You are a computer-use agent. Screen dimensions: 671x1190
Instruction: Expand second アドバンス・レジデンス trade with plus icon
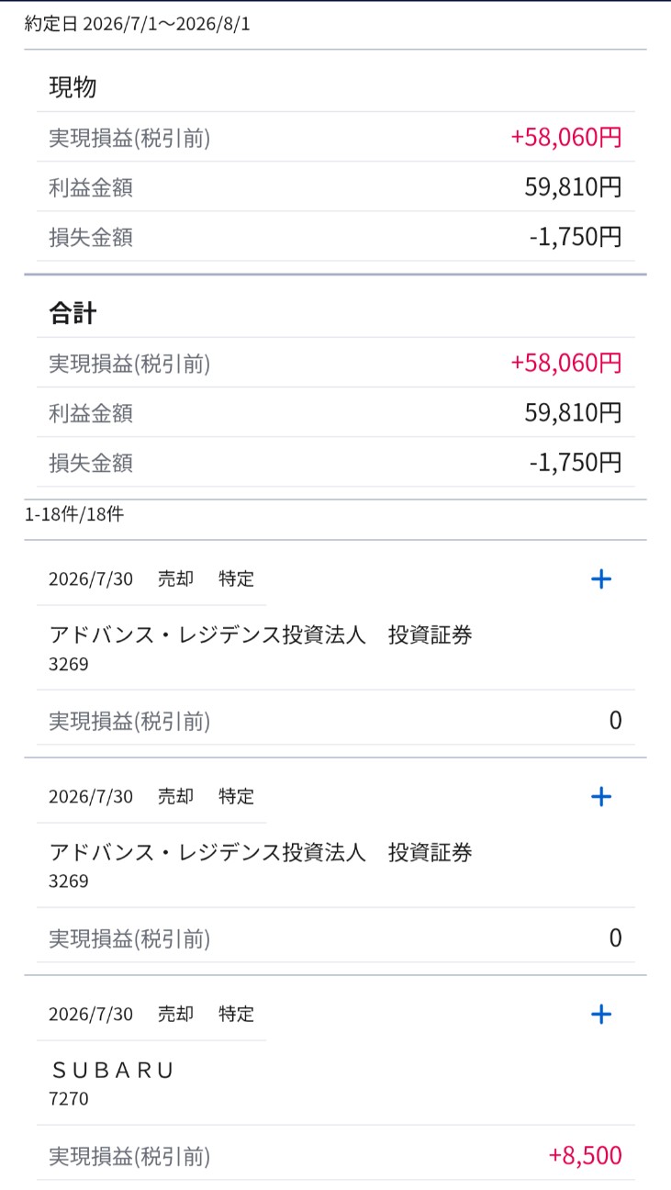[x=601, y=796]
